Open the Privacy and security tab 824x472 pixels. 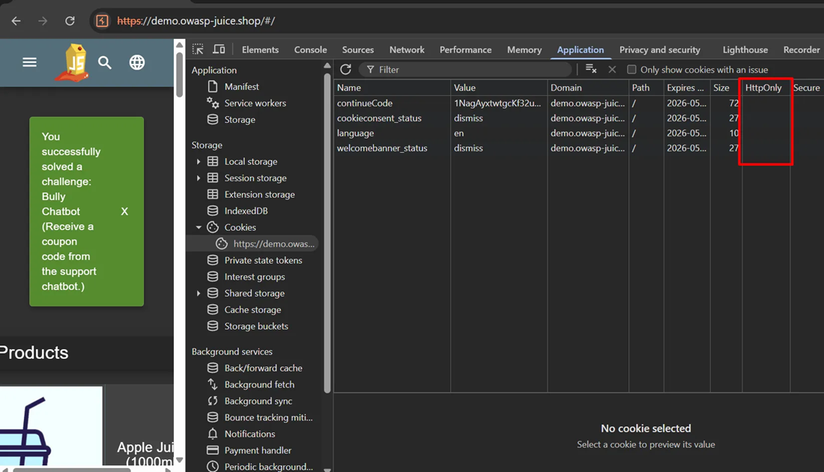(659, 49)
